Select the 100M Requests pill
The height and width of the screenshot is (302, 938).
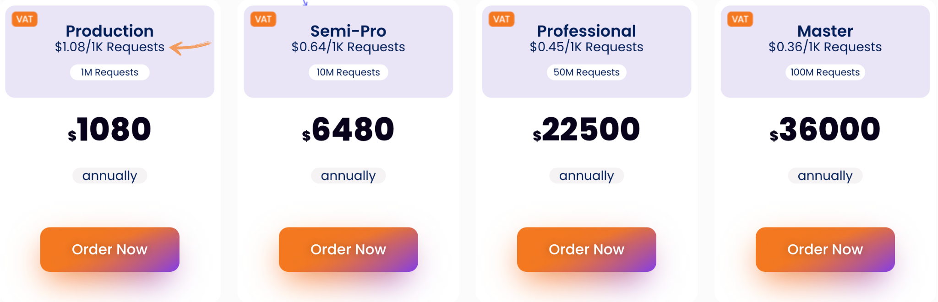[825, 72]
